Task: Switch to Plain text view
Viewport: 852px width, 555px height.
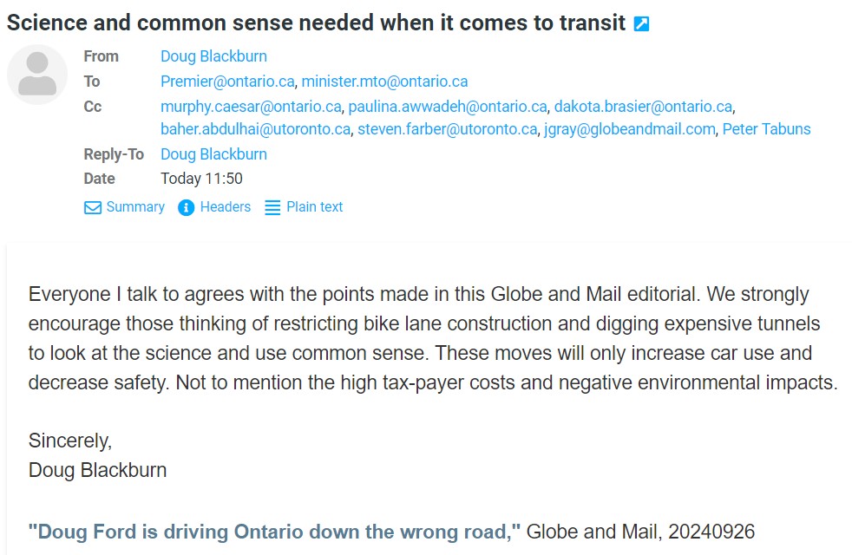Action: pyautogui.click(x=314, y=207)
